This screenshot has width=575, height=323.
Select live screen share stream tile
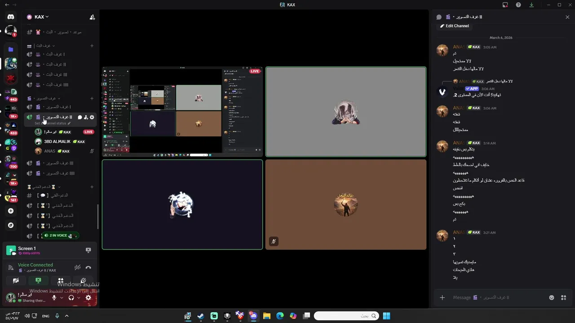pos(182,112)
